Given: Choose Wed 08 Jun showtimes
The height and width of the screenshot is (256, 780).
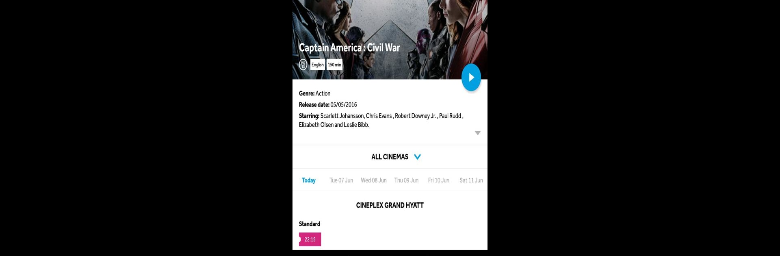Looking at the screenshot, I should 374,180.
